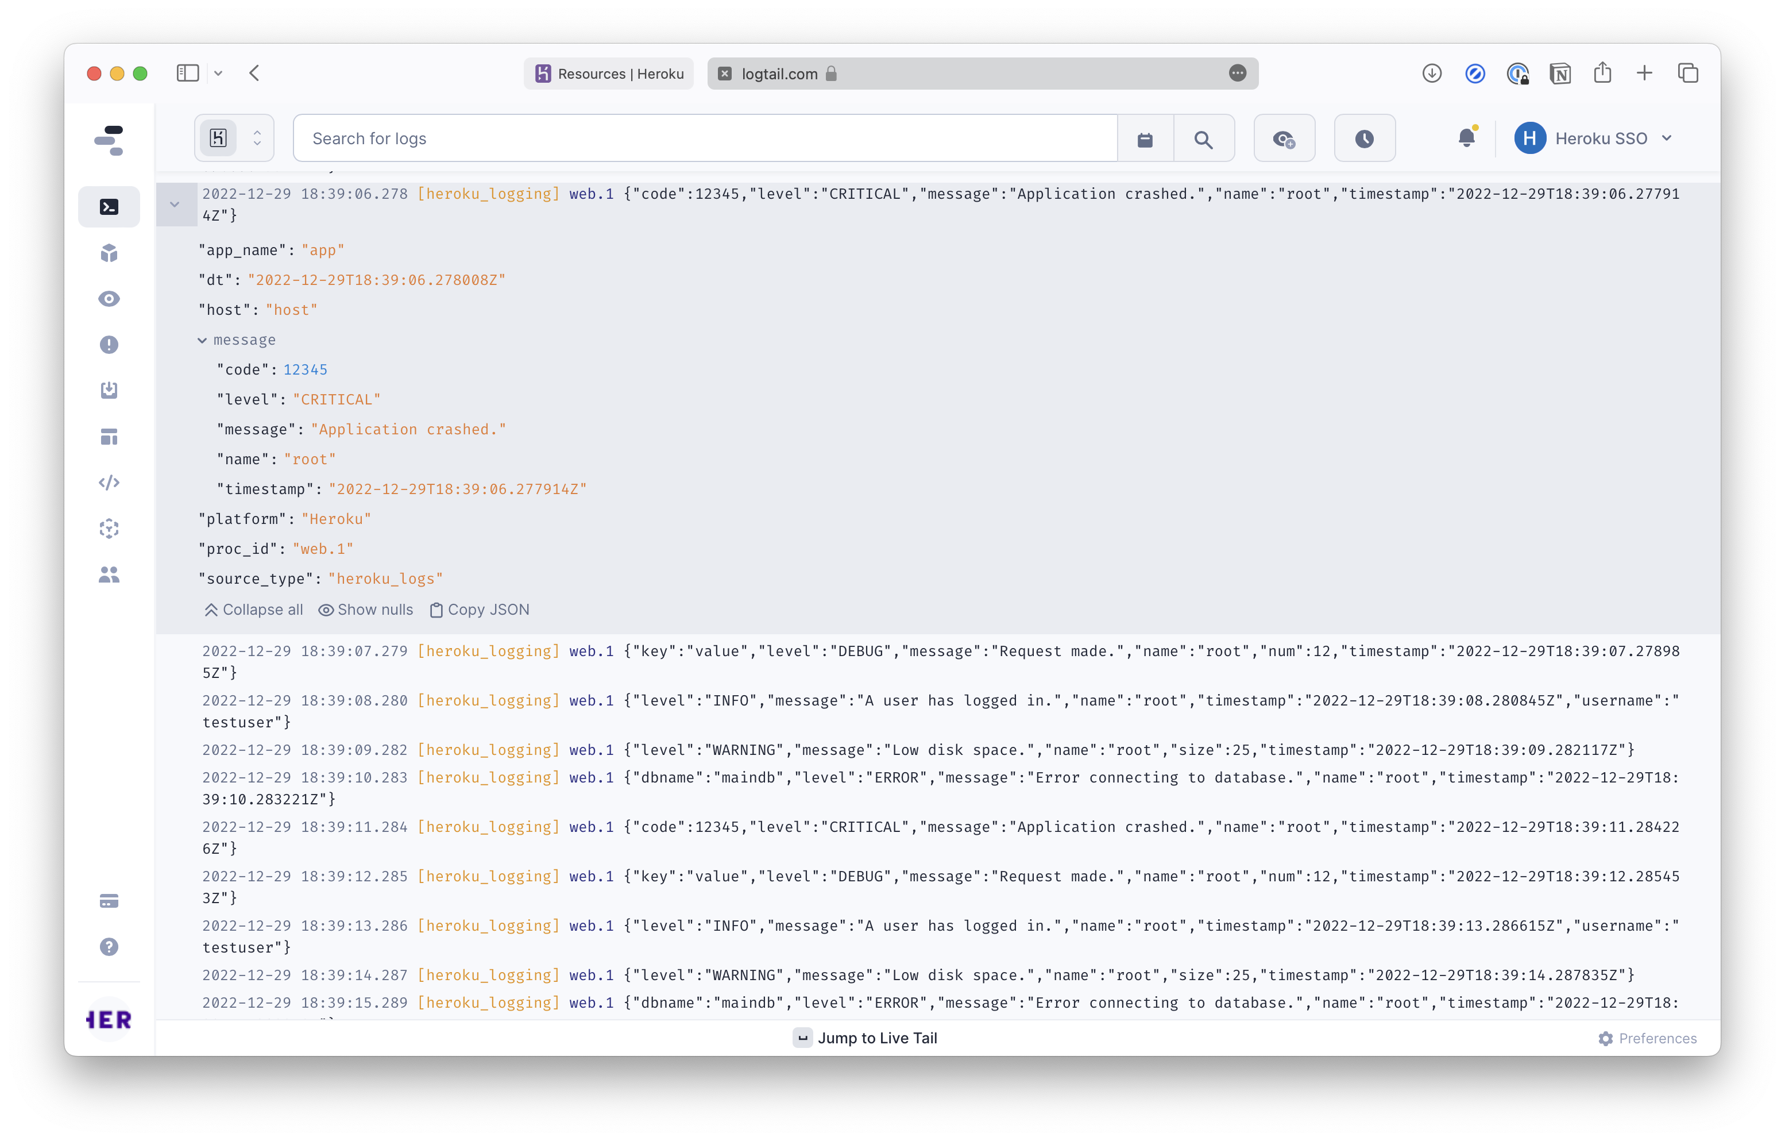
Task: Click the magnifier search button
Action: [x=1204, y=138]
